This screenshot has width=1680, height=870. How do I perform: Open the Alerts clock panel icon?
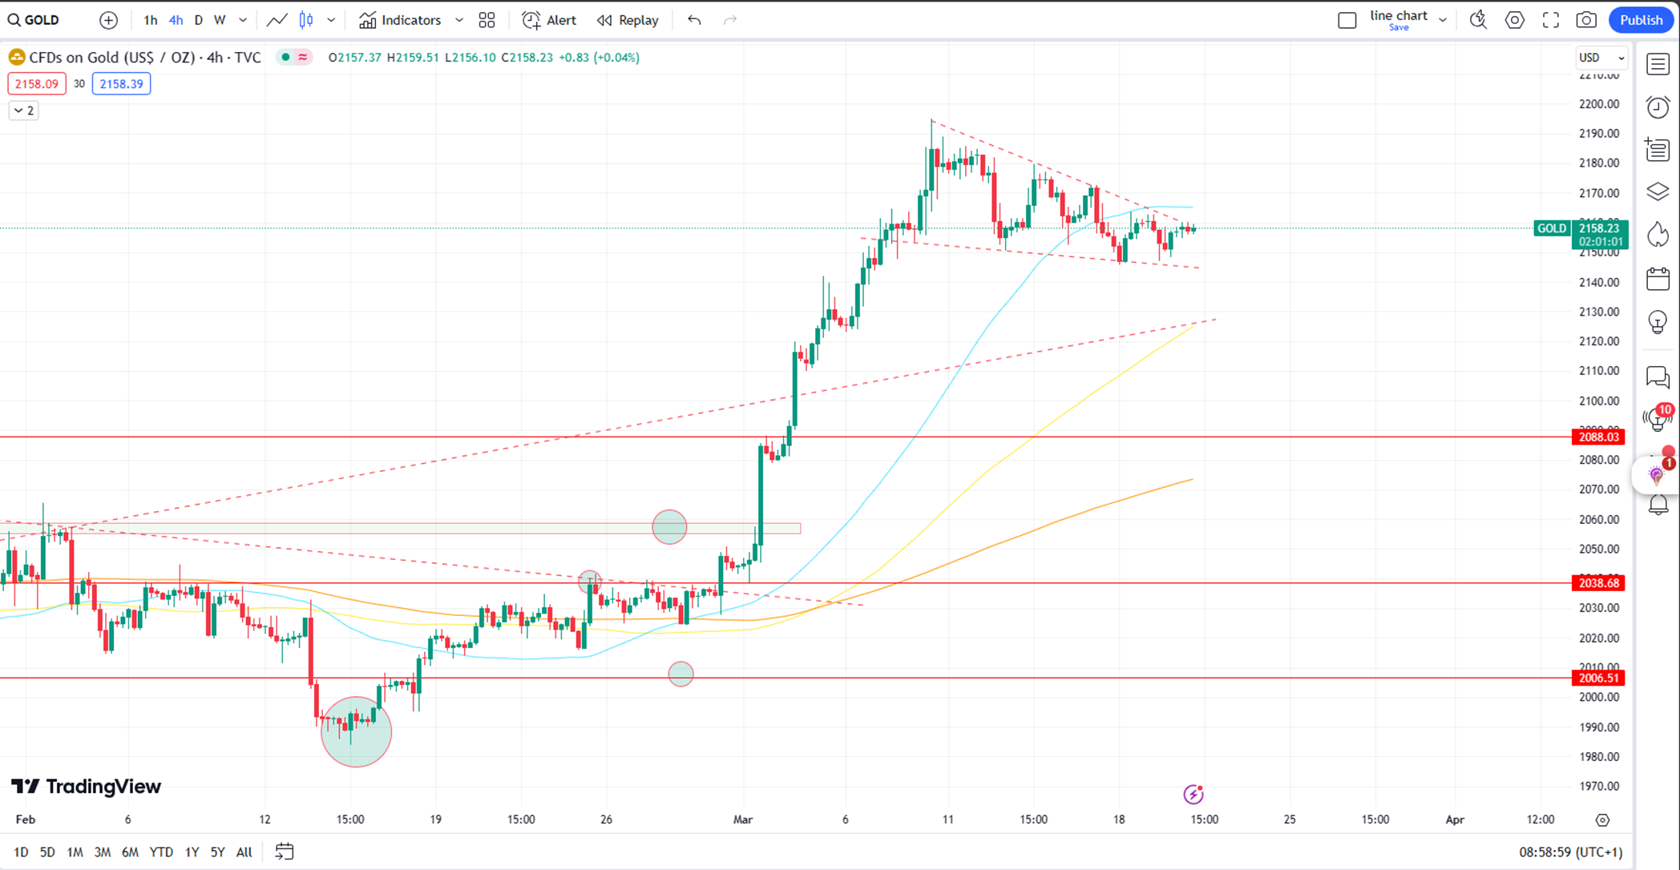pos(1658,107)
